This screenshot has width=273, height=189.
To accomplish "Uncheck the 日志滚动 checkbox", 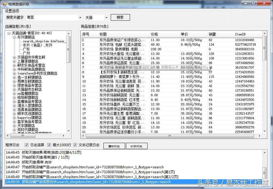I will coord(27,145).
